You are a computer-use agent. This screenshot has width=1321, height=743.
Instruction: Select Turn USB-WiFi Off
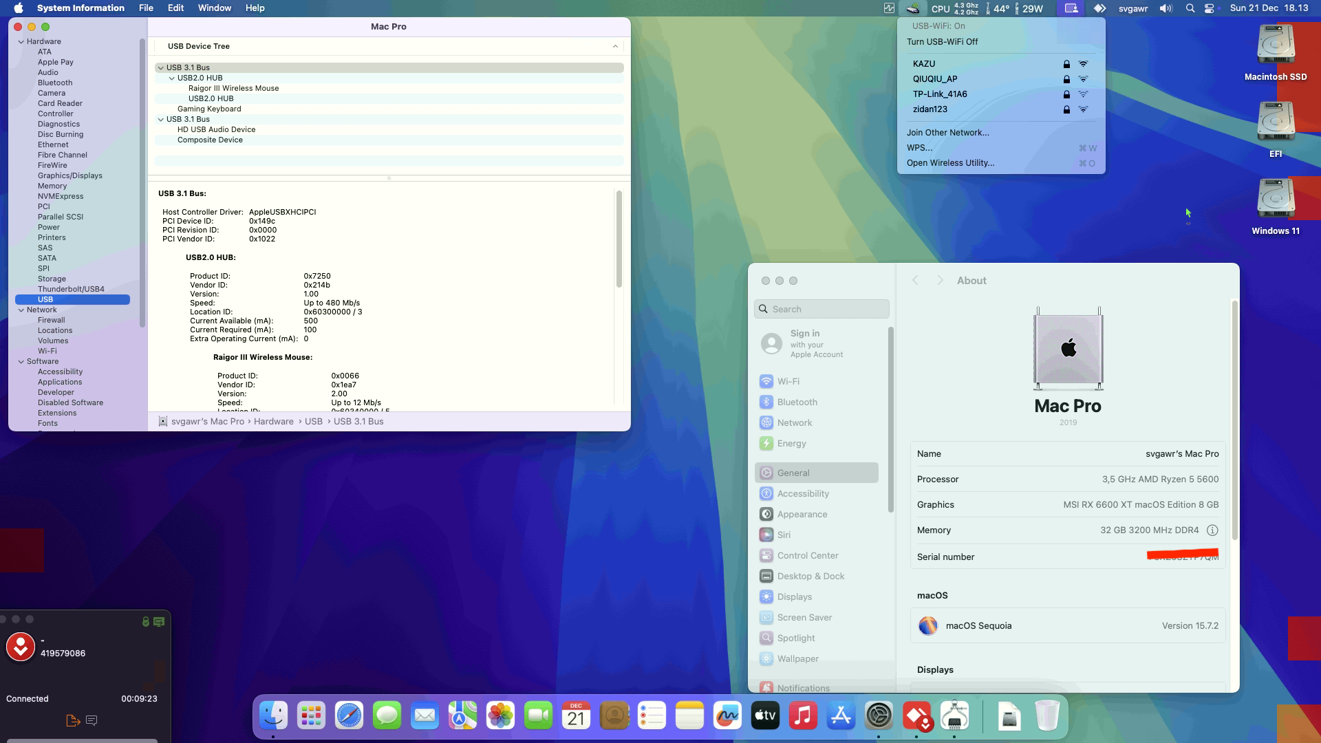pyautogui.click(x=1001, y=41)
